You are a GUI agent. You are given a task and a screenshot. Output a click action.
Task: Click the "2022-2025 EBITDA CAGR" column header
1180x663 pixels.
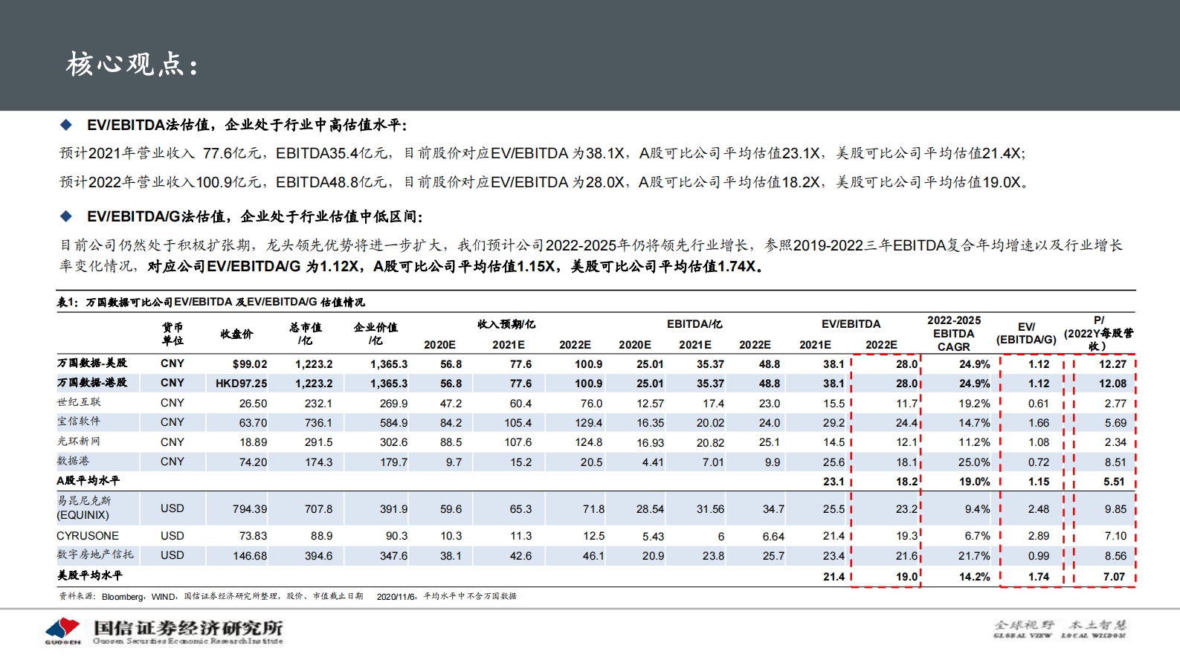pos(954,334)
